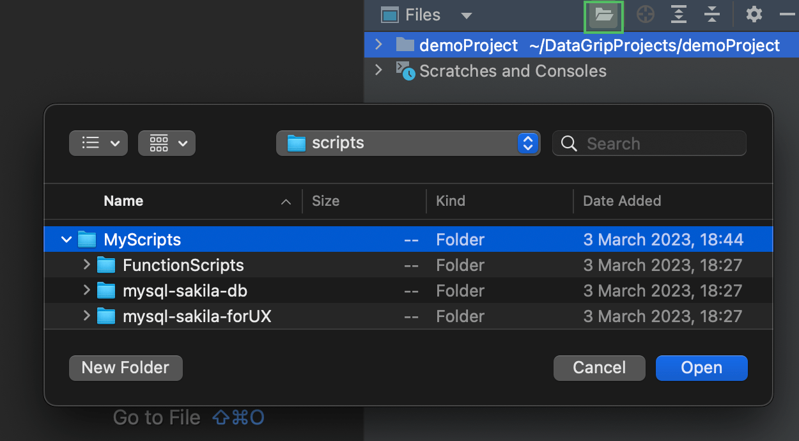Image resolution: width=799 pixels, height=441 pixels.
Task: Expand the demoProject tree node
Action: [x=378, y=45]
